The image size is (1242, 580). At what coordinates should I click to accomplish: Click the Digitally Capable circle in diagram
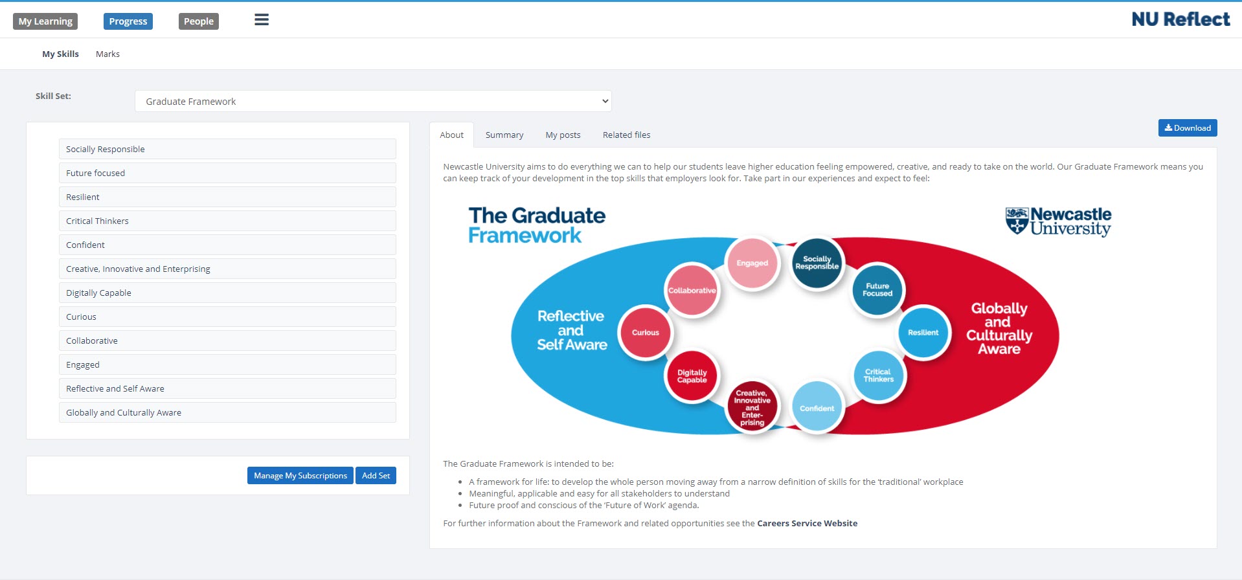tap(692, 376)
